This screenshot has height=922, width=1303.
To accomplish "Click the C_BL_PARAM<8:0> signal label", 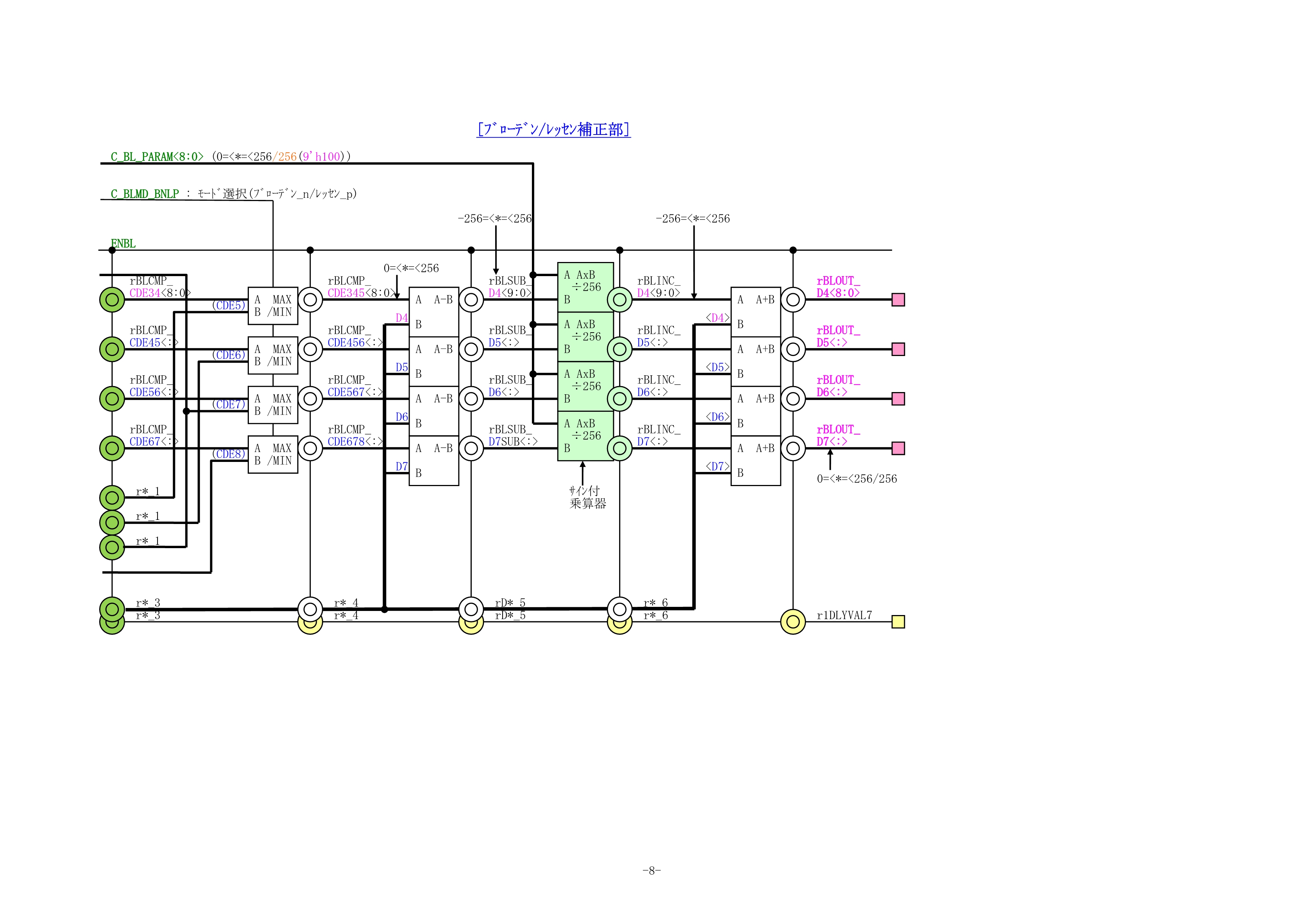I will tap(157, 157).
